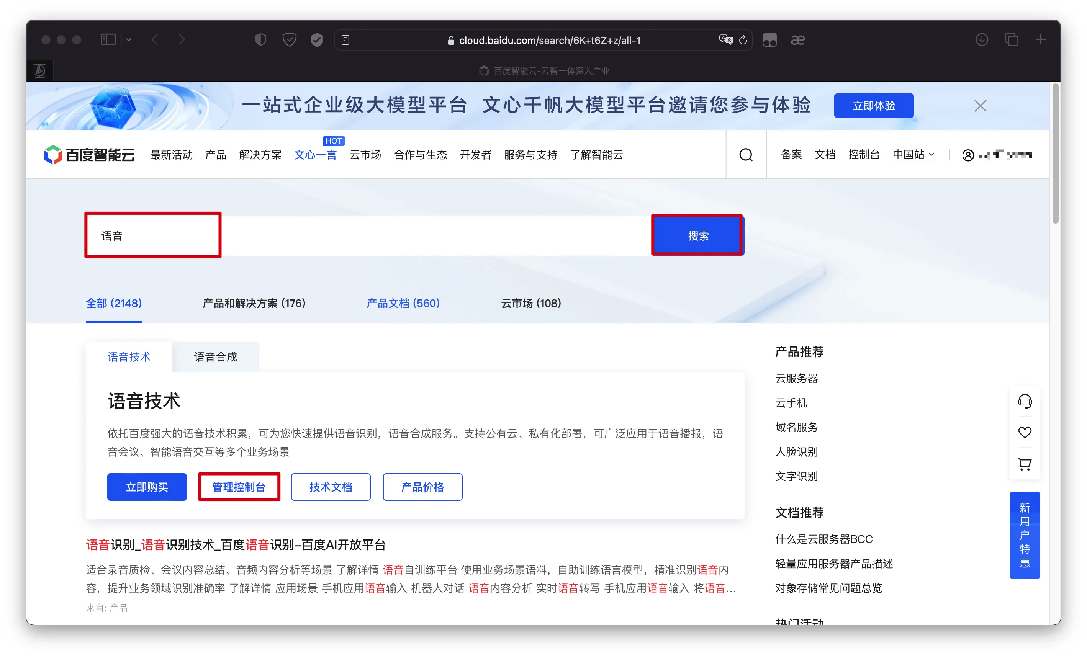1087x657 pixels.
Task: Open the 产品 nav menu
Action: click(x=216, y=155)
